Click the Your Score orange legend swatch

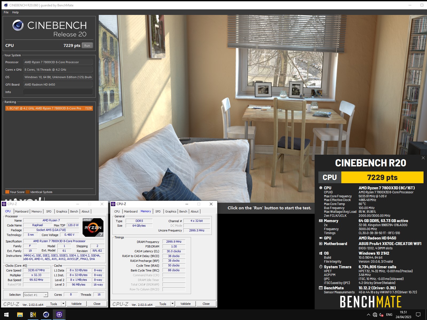(7, 192)
